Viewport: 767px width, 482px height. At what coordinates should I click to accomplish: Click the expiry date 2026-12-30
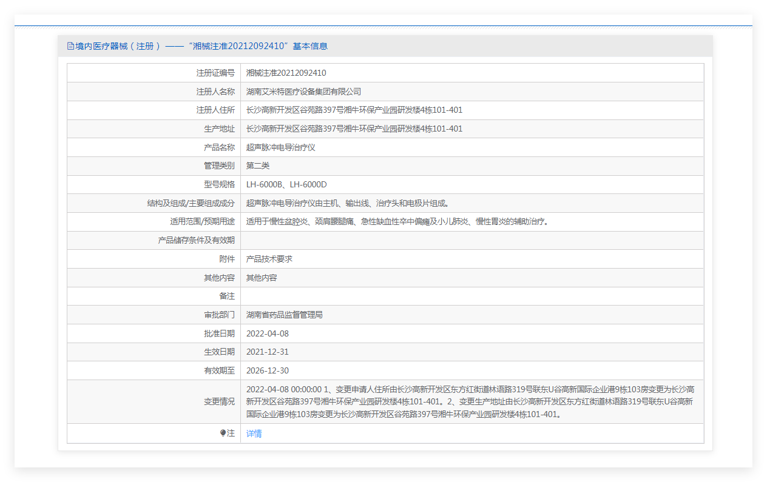point(268,370)
